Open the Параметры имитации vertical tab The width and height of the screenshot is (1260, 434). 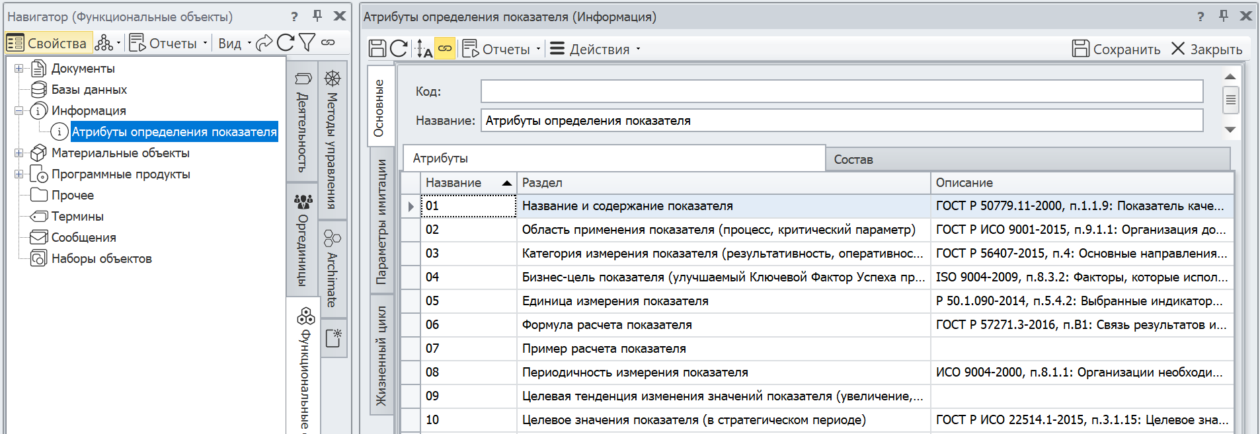(381, 221)
